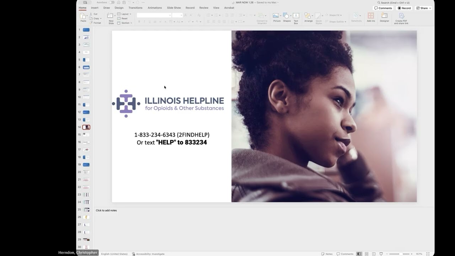The height and width of the screenshot is (256, 455).
Task: Switch to the Insert tab
Action: coord(95,8)
